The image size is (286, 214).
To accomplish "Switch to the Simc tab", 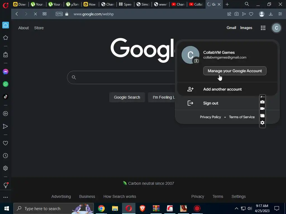I will (143, 4).
